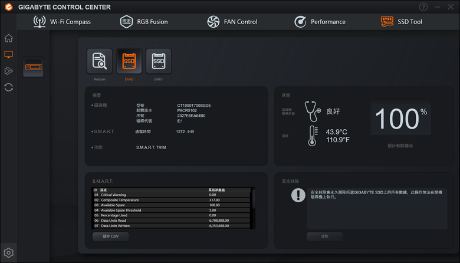Open the help question mark icon

pos(423,7)
